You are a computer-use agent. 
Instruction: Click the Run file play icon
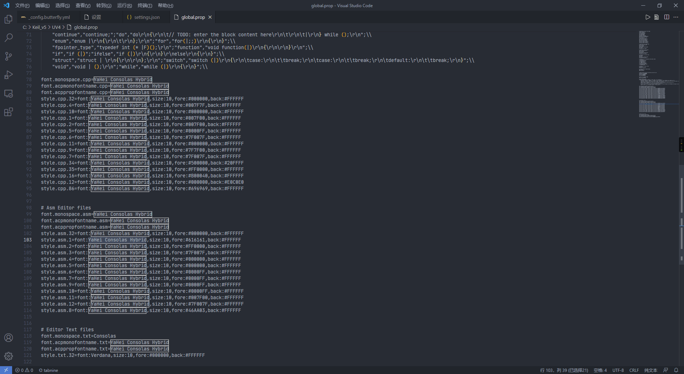point(648,17)
